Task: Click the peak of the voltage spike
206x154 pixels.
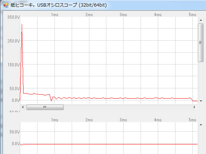Action: 22,25
